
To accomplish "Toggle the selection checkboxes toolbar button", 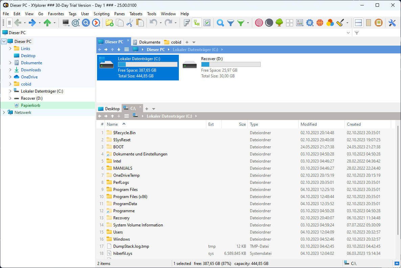I will coord(207,23).
